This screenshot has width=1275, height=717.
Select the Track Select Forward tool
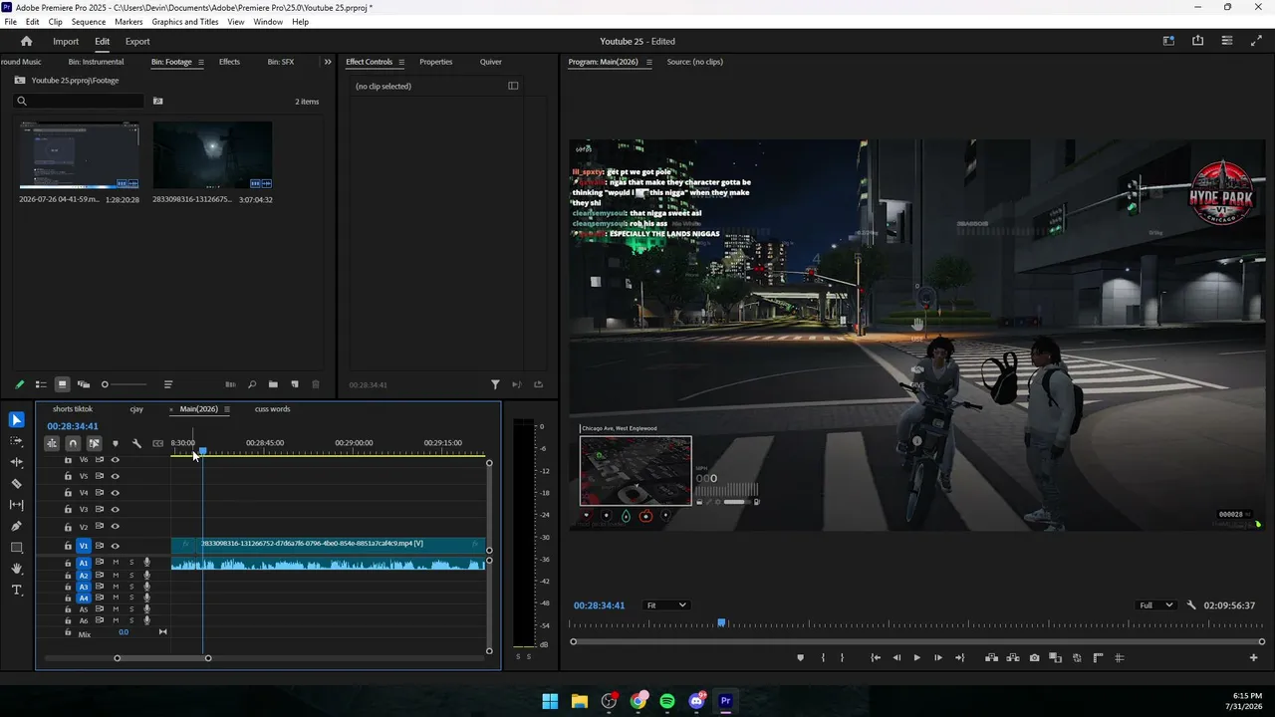click(x=16, y=441)
